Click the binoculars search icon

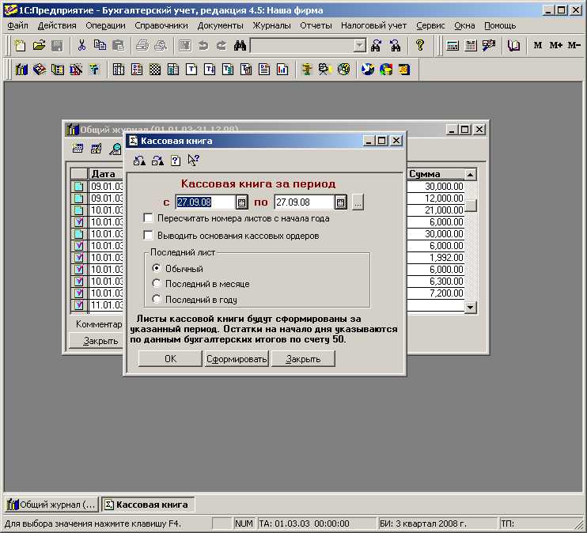(x=240, y=46)
